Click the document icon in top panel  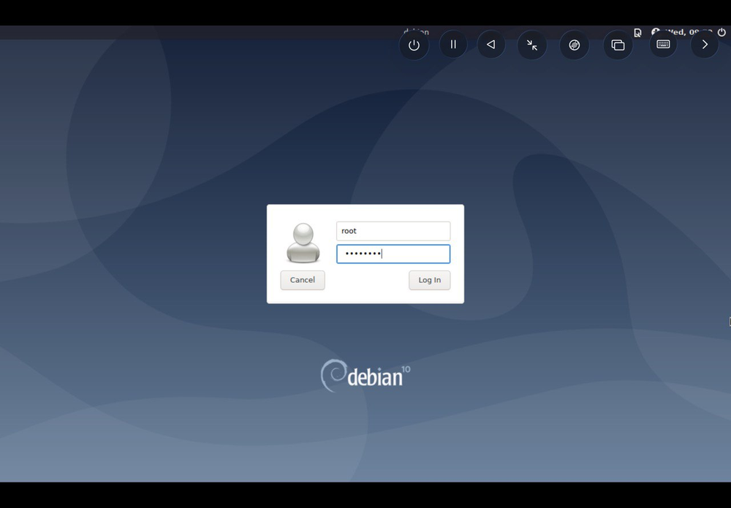click(637, 32)
